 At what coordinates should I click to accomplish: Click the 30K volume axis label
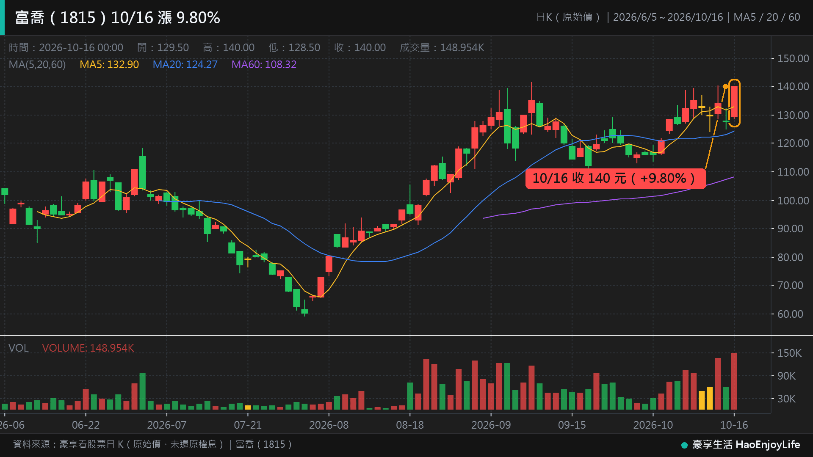786,399
